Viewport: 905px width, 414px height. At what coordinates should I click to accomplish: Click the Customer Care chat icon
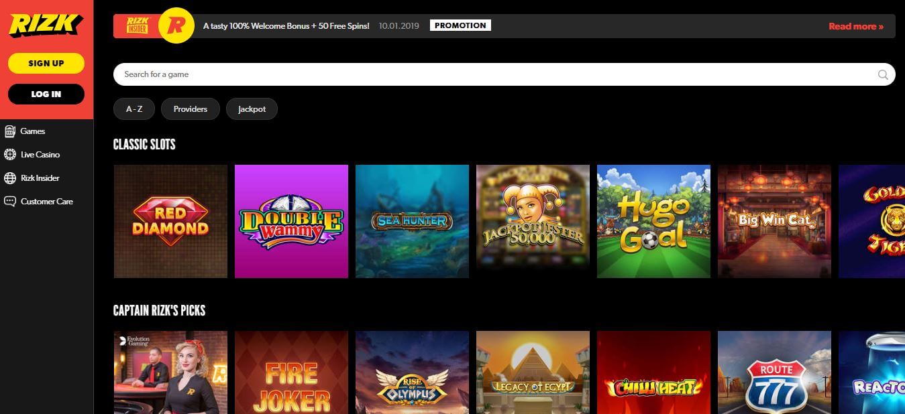(x=10, y=202)
